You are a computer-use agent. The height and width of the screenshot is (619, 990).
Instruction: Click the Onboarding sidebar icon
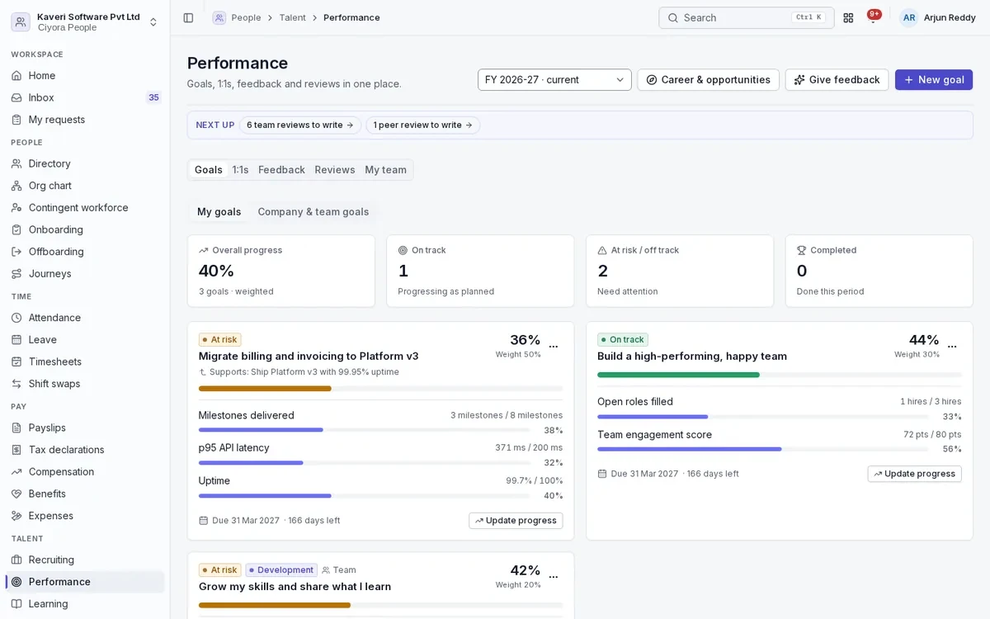[16, 229]
